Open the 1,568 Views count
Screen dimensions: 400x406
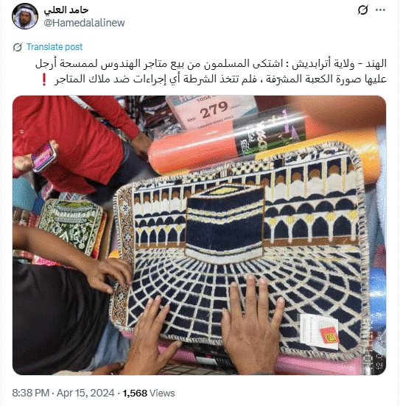pos(149,393)
